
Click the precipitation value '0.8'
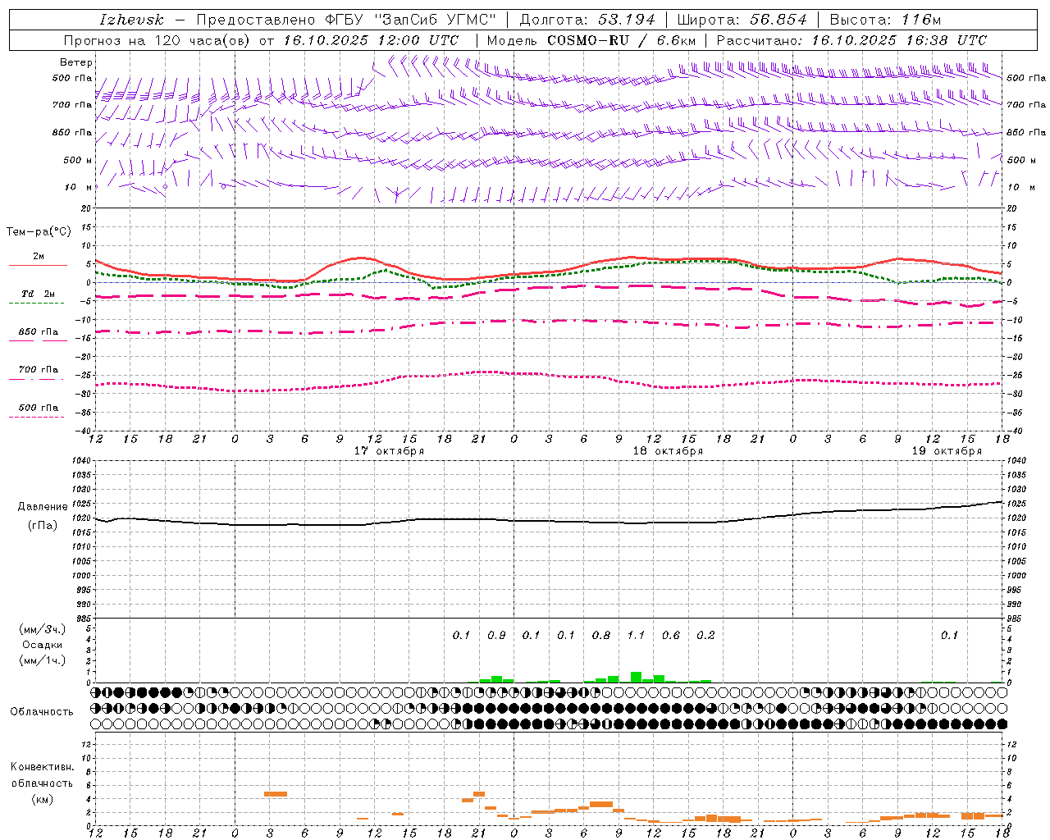pyautogui.click(x=601, y=635)
